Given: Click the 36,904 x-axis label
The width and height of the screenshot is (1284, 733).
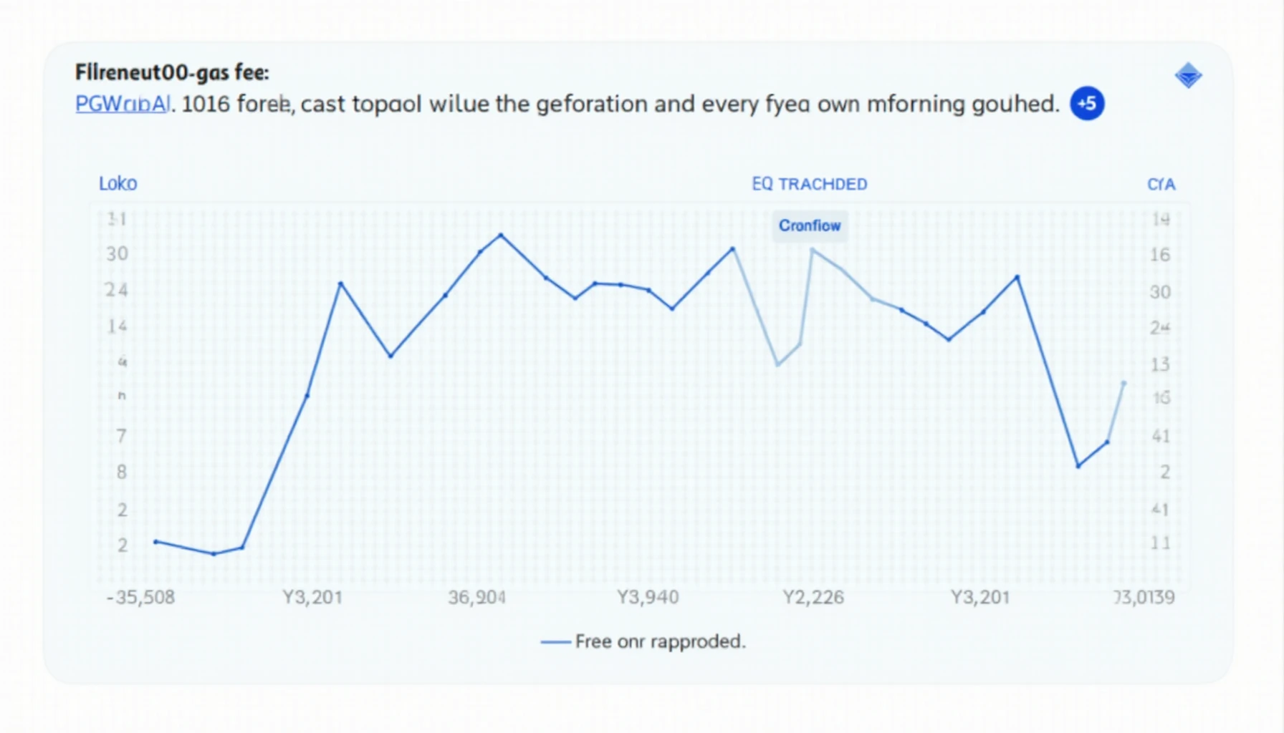Looking at the screenshot, I should (x=476, y=597).
